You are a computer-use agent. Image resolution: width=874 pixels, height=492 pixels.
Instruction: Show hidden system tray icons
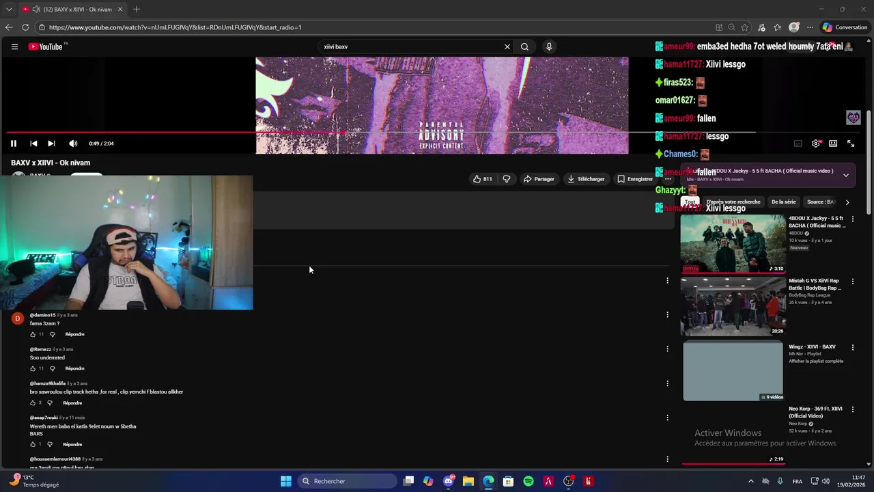tap(751, 481)
